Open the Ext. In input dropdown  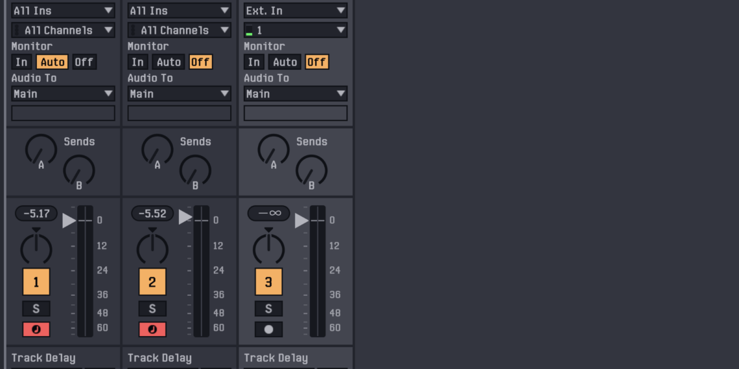295,10
